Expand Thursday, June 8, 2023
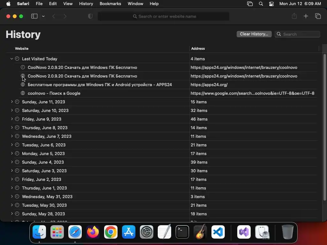This screenshot has height=245, width=327. pos(12,128)
